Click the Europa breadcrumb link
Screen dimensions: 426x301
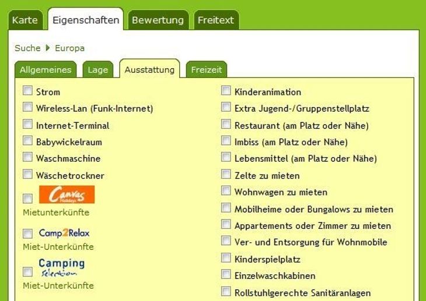70,48
